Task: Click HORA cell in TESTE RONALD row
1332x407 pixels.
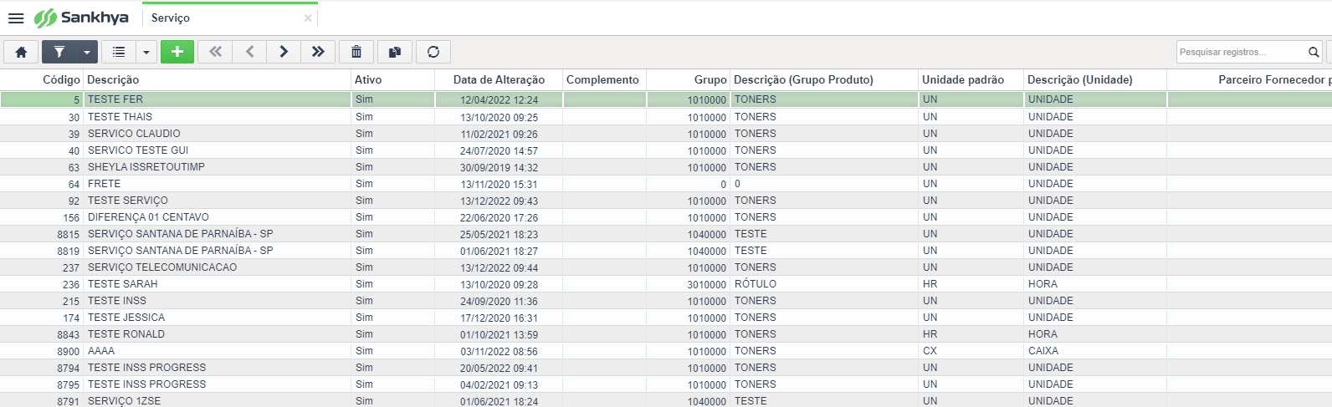Action: pos(1095,334)
